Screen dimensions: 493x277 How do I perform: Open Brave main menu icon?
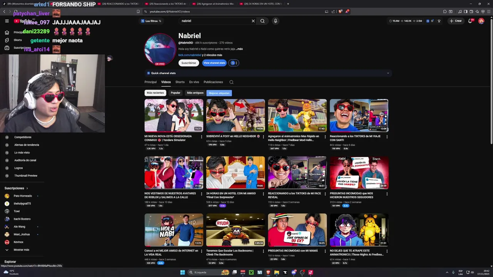point(488,12)
